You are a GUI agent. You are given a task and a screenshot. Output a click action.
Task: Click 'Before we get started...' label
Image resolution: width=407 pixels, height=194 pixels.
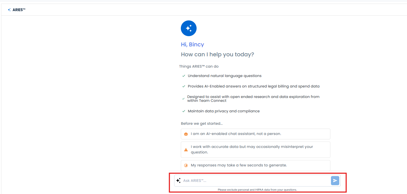(x=202, y=124)
